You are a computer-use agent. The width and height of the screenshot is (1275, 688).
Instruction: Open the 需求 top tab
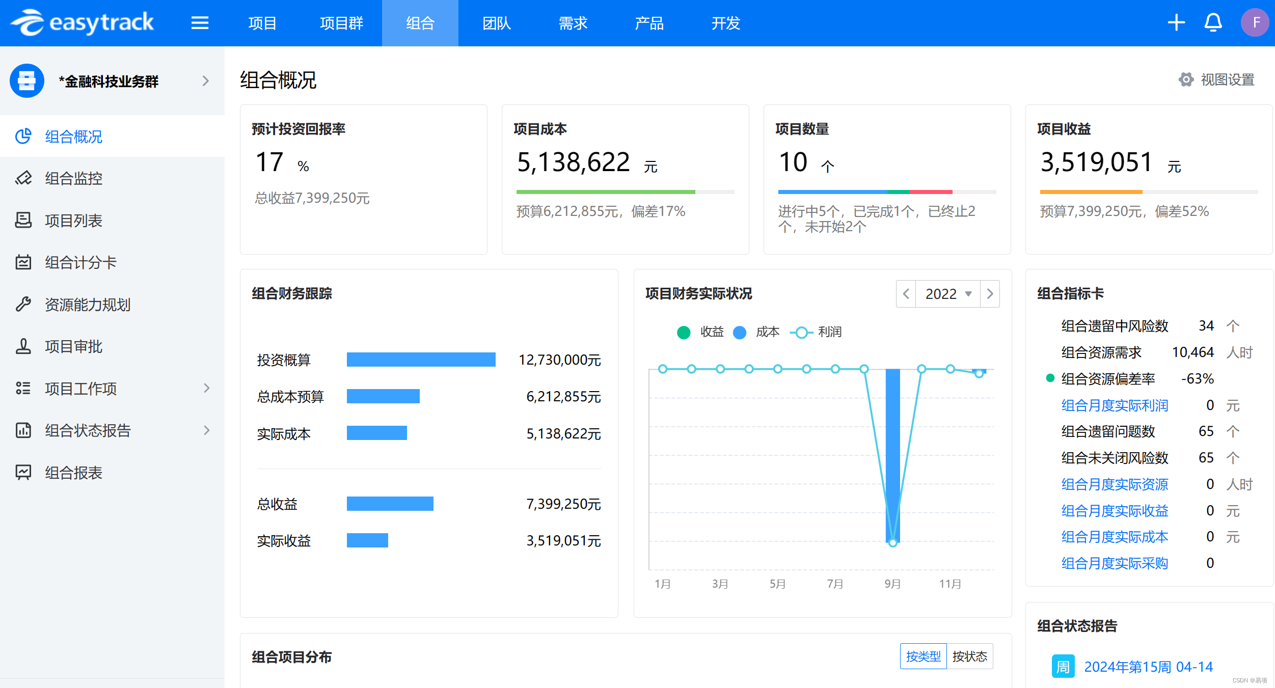coord(573,23)
